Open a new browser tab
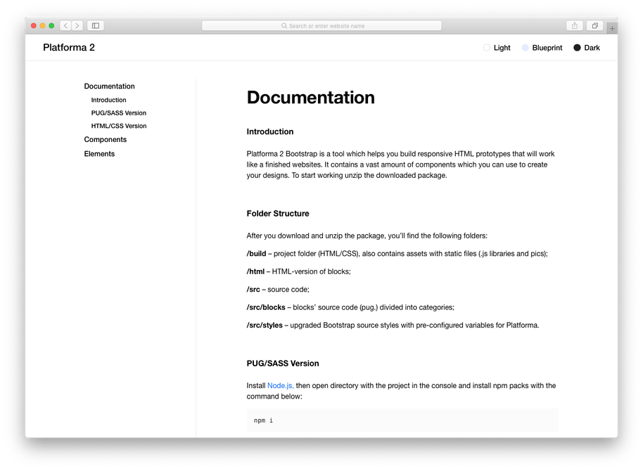 (x=611, y=27)
